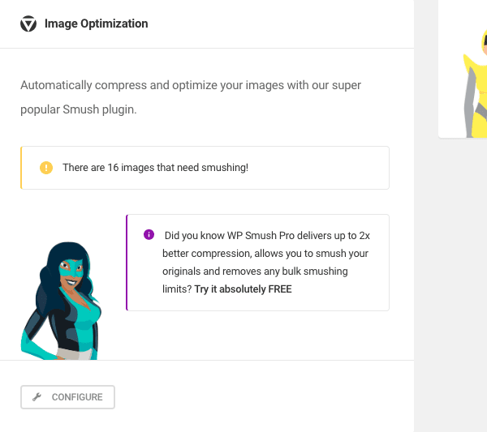Click the yellow left border of warning notice
The image size is (487, 432).
[x=21, y=168]
